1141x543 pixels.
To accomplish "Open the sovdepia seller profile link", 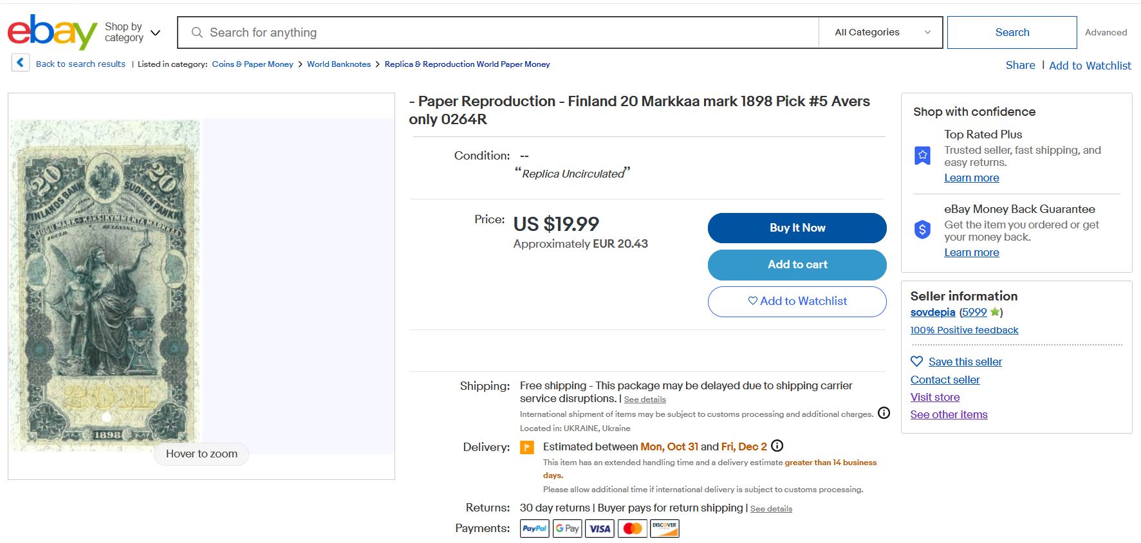I will 932,312.
